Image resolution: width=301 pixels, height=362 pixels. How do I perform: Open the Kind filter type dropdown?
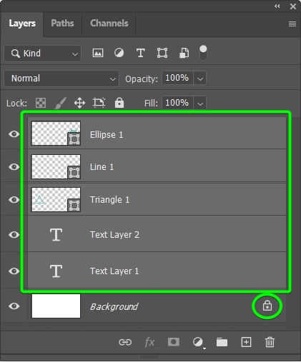pyautogui.click(x=42, y=54)
